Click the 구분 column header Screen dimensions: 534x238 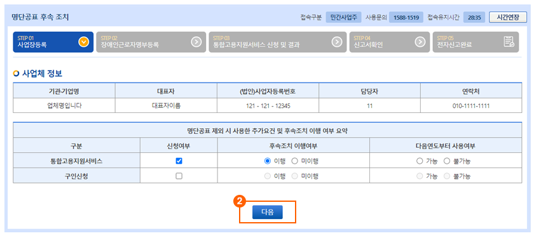(77, 146)
